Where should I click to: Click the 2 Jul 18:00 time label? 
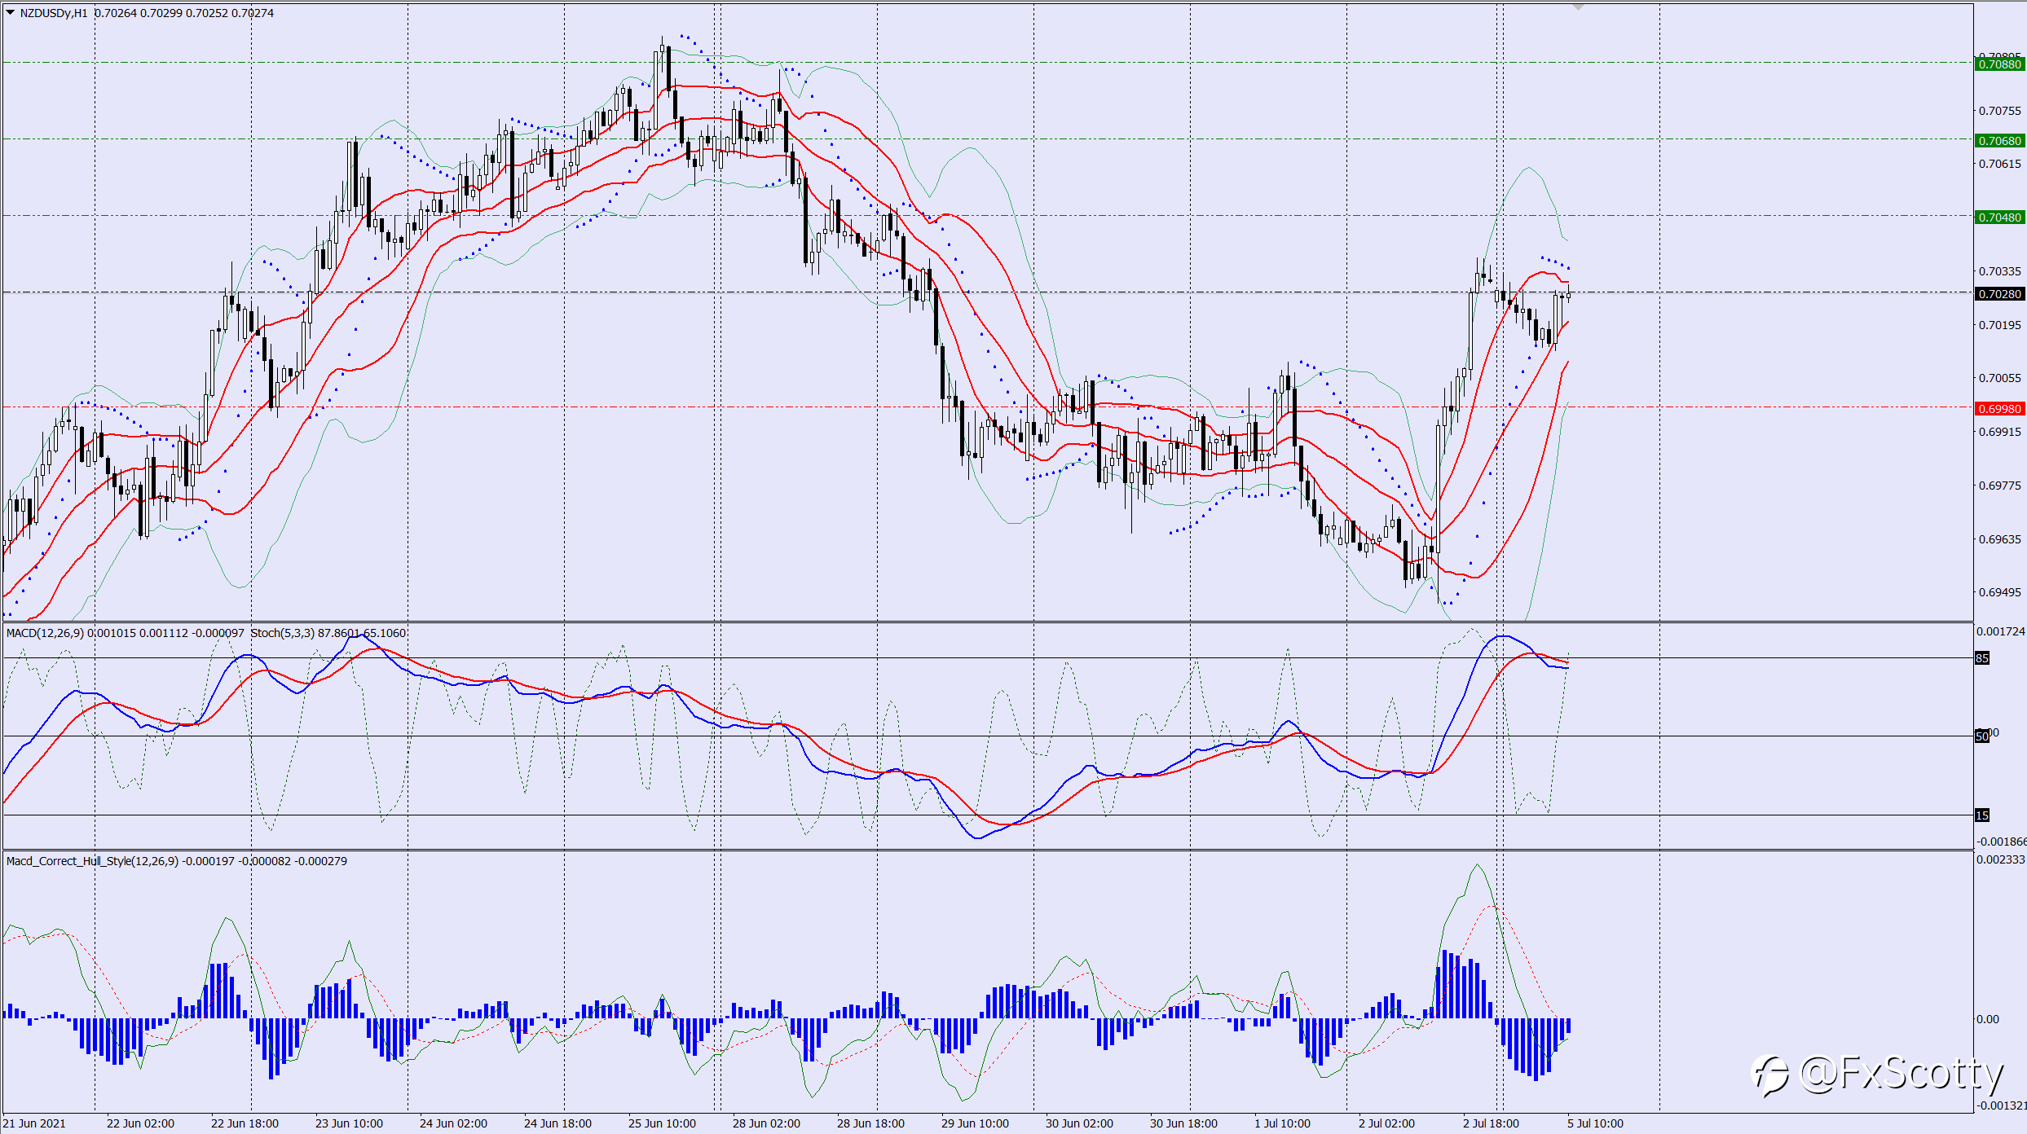tap(1491, 1123)
